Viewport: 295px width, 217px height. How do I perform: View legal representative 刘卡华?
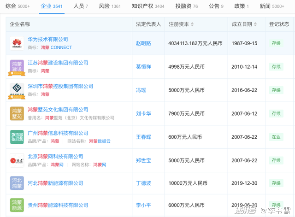click(143, 114)
